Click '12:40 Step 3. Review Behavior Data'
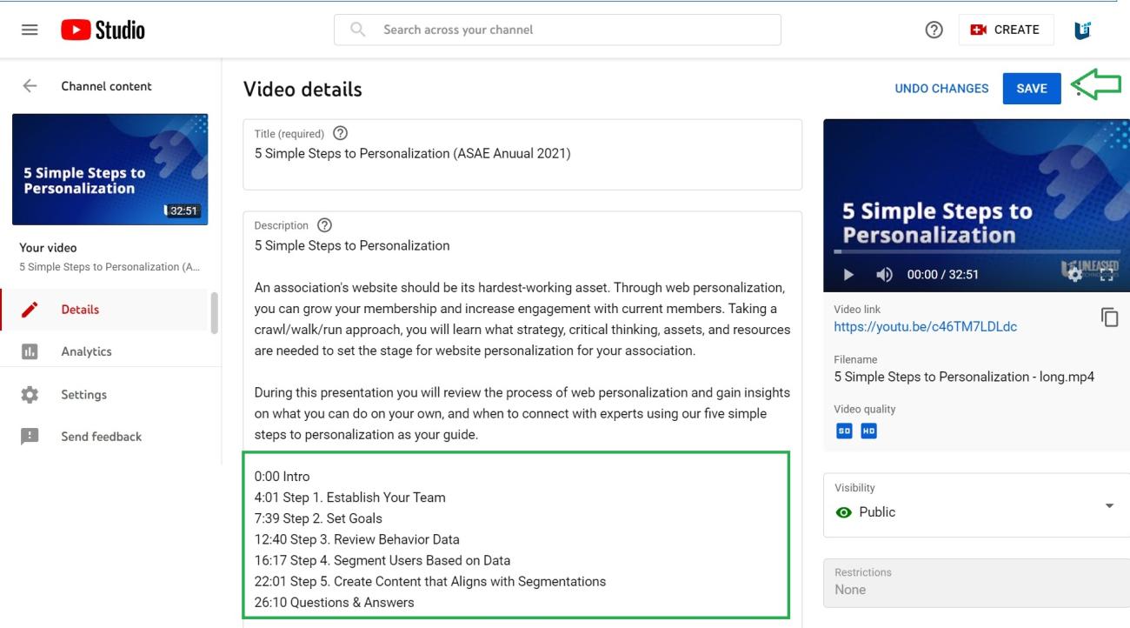Image resolution: width=1130 pixels, height=628 pixels. coord(356,539)
